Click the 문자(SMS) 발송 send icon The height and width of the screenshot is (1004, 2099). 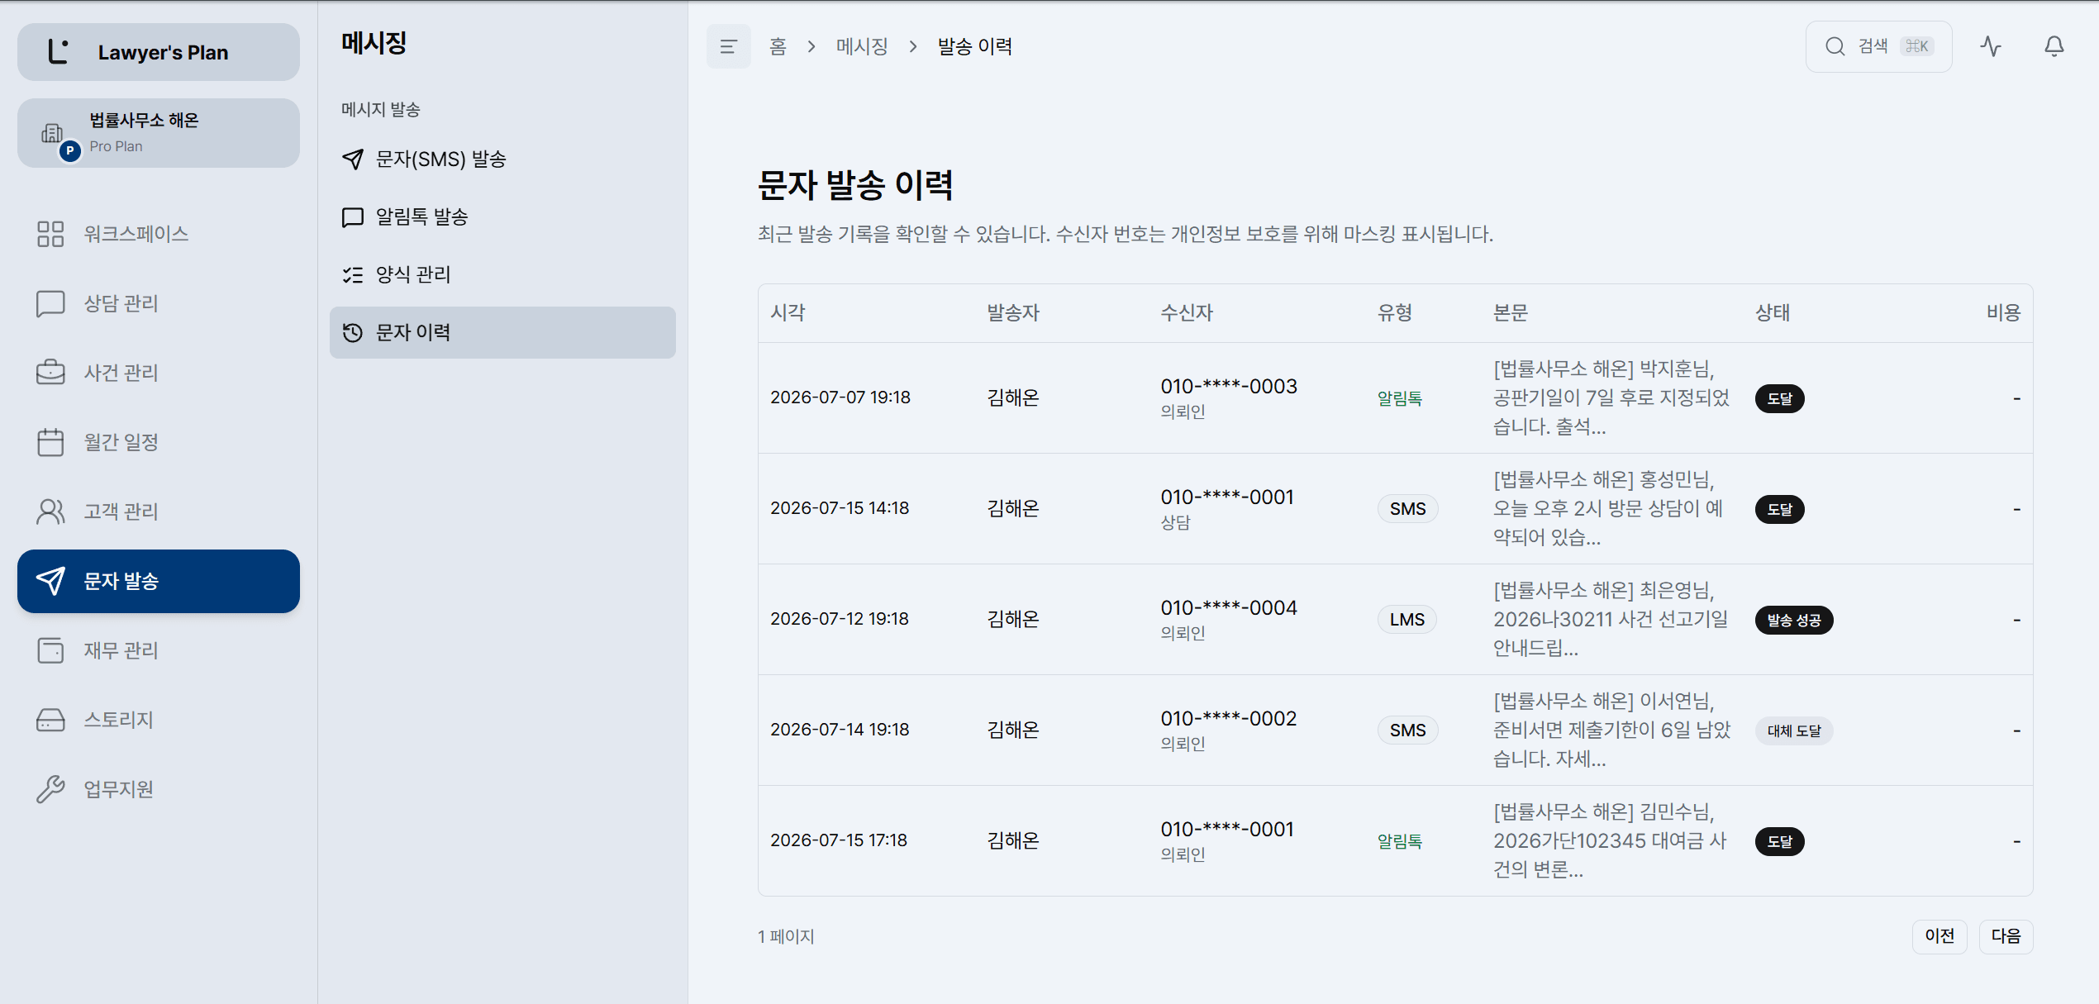point(353,159)
